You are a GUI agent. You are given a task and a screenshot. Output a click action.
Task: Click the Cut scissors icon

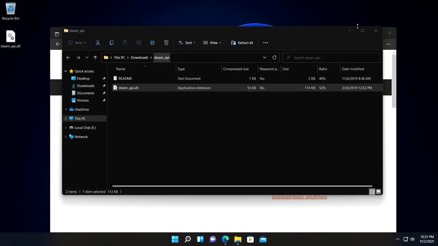coord(98,42)
